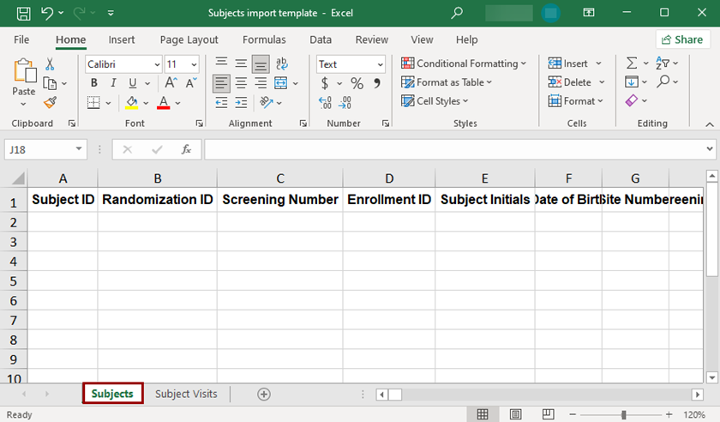This screenshot has height=422, width=720.
Task: Open the Formulas ribbon tab
Action: (264, 39)
